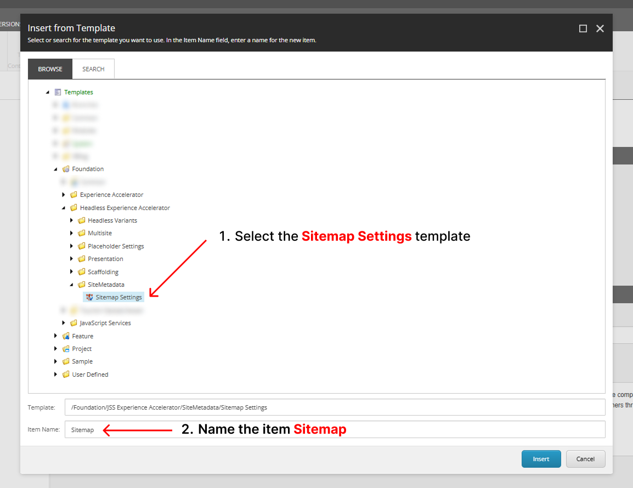This screenshot has width=633, height=488.
Task: Switch to the BROWSE tab
Action: pos(50,69)
